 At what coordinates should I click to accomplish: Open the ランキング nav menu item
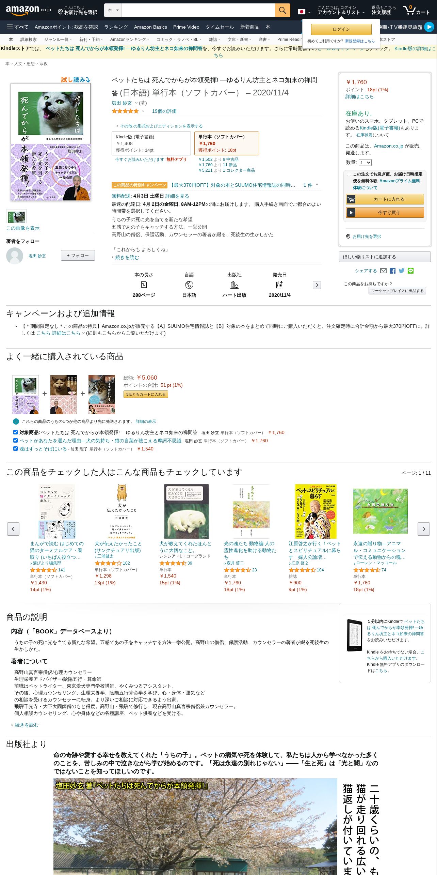pos(116,27)
